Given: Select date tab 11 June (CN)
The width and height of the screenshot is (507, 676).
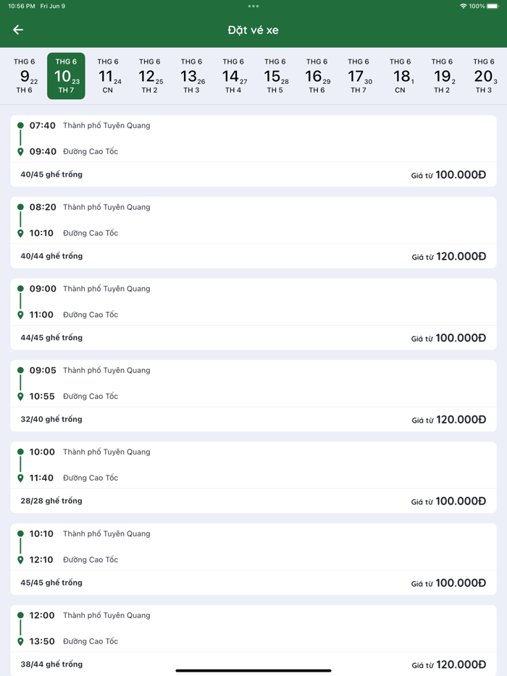Looking at the screenshot, I should pos(108,76).
